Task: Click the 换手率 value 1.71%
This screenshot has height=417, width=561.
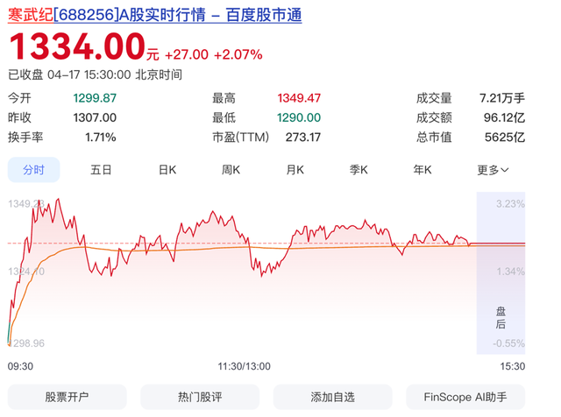Action: tap(101, 138)
